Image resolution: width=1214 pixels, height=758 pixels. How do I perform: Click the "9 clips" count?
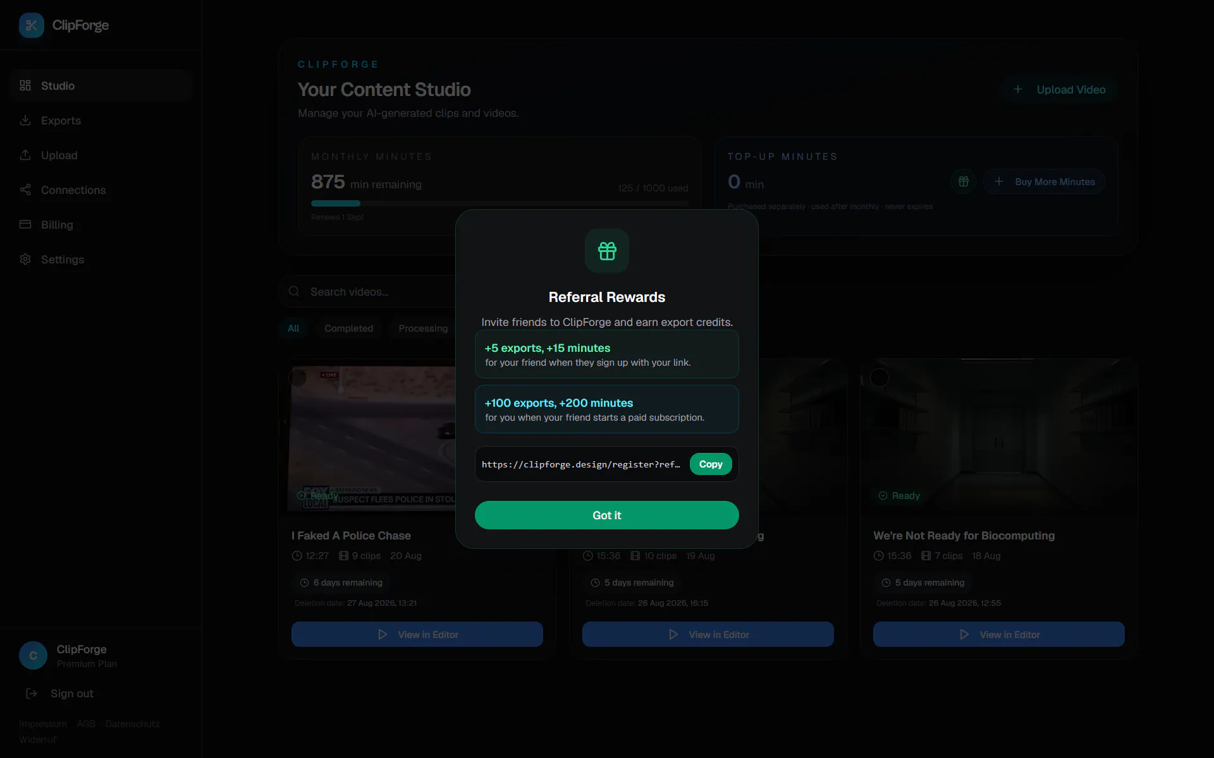pos(360,556)
